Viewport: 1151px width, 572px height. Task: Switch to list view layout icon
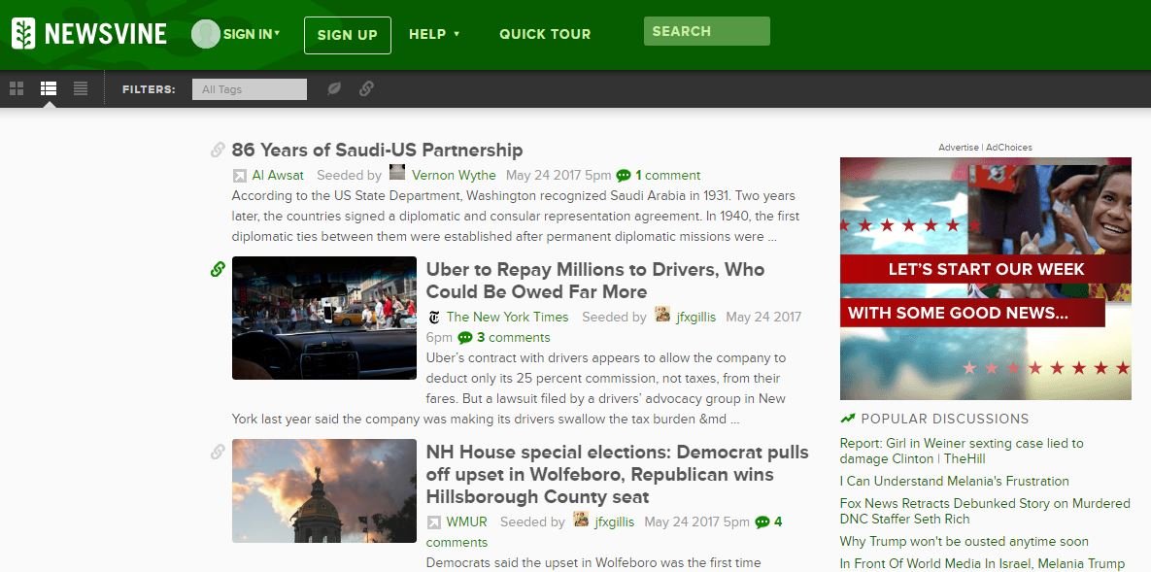pos(49,88)
